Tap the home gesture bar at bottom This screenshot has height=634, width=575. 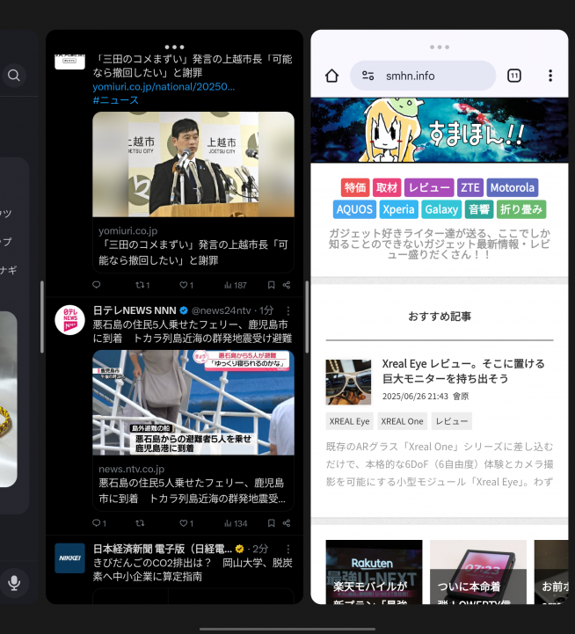pyautogui.click(x=287, y=629)
